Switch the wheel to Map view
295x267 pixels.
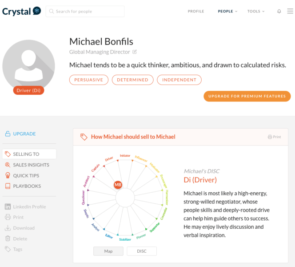coord(108,251)
